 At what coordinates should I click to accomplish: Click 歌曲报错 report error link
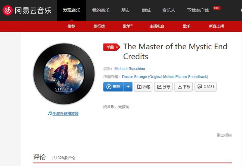click(x=224, y=135)
